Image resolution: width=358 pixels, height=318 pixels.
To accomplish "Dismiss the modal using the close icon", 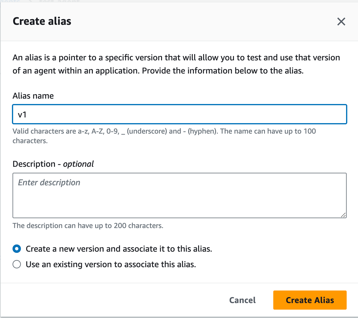I will 341,22.
